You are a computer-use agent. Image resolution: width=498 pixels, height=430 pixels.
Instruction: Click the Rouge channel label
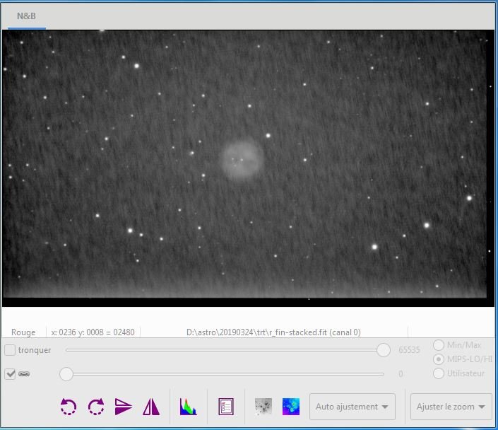23,332
